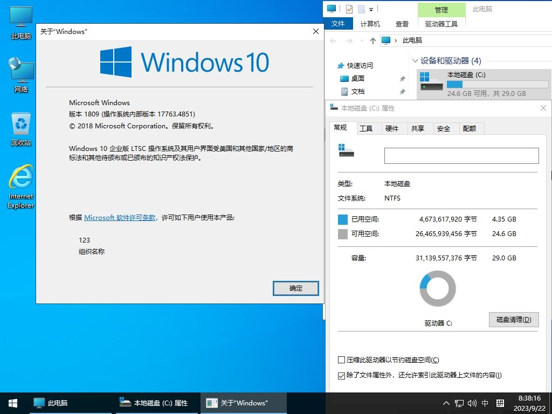This screenshot has height=414, width=552.
Task: Expand hidden icons chevron in system tray
Action: pyautogui.click(x=445, y=403)
